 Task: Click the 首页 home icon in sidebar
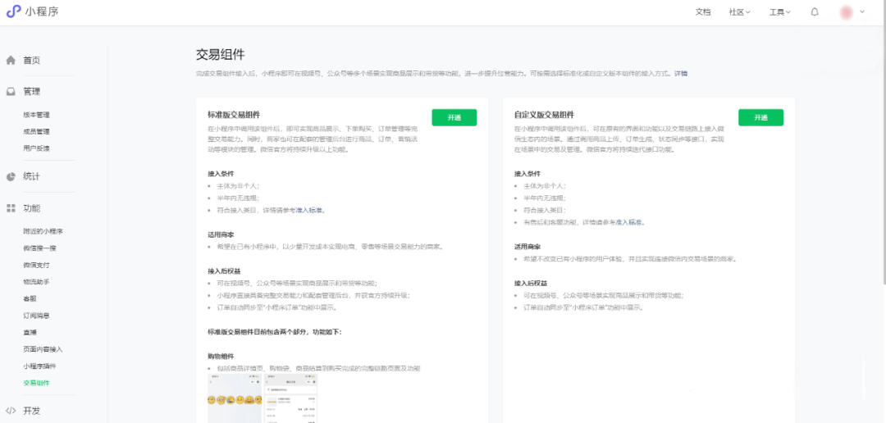11,61
